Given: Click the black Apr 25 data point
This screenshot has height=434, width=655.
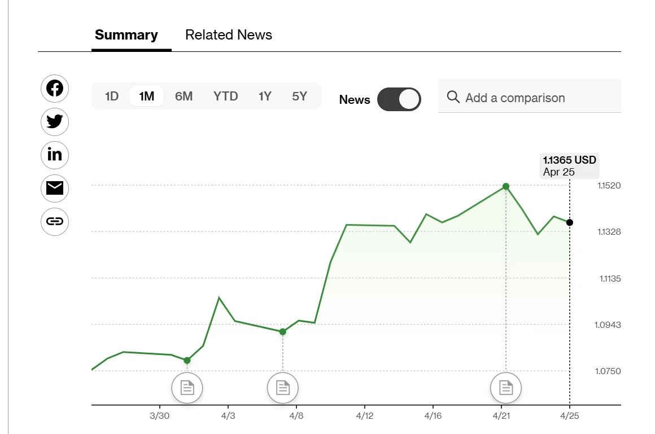Looking at the screenshot, I should point(570,222).
